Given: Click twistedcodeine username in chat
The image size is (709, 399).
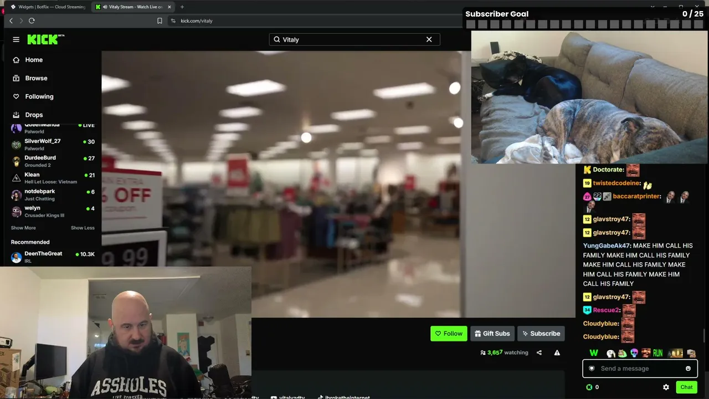Looking at the screenshot, I should pos(616,183).
